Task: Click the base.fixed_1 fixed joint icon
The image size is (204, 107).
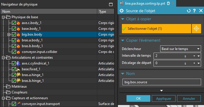Action: tap(19, 69)
